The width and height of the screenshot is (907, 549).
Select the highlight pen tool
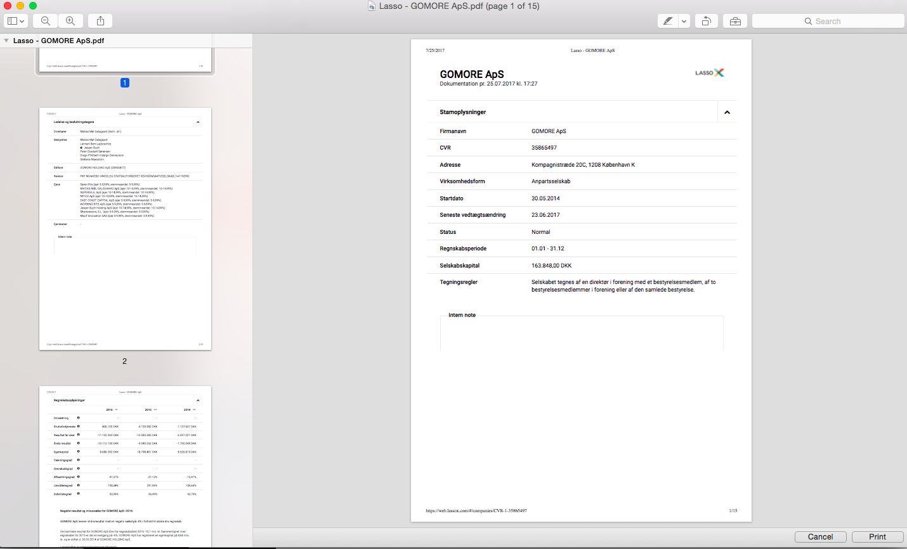pyautogui.click(x=668, y=21)
